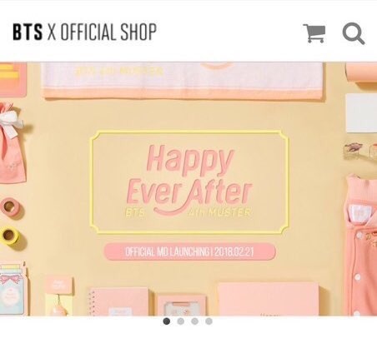Open the shopping cart

point(314,33)
